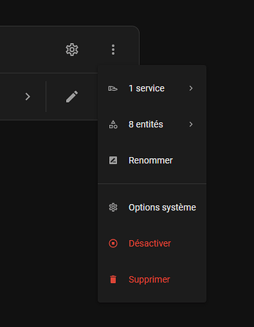Expand the 1 service submenu arrow

[191, 88]
